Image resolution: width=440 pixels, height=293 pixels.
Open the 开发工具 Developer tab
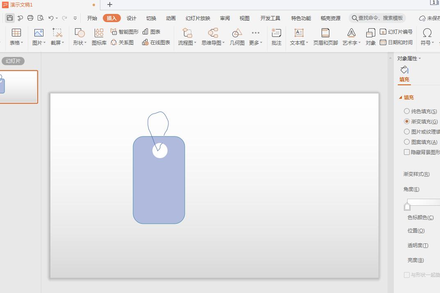(270, 18)
